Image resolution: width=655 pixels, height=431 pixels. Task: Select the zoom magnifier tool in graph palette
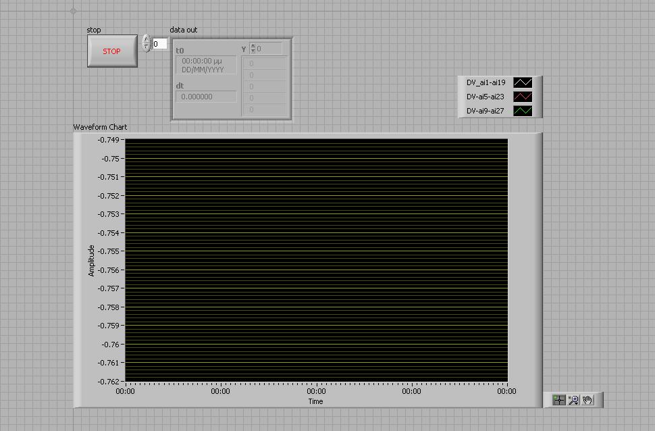click(573, 400)
